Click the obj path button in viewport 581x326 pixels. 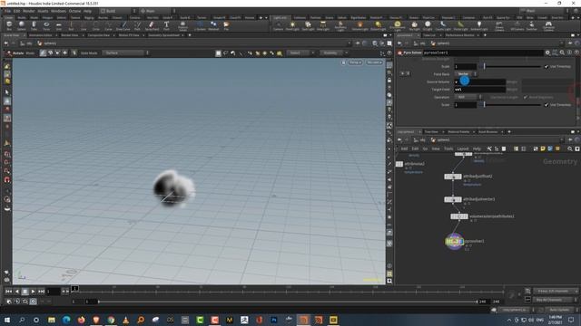[26, 43]
